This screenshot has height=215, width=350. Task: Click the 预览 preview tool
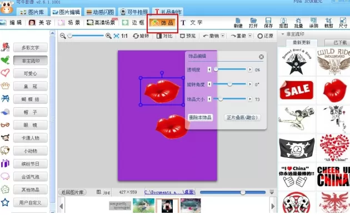(188, 36)
